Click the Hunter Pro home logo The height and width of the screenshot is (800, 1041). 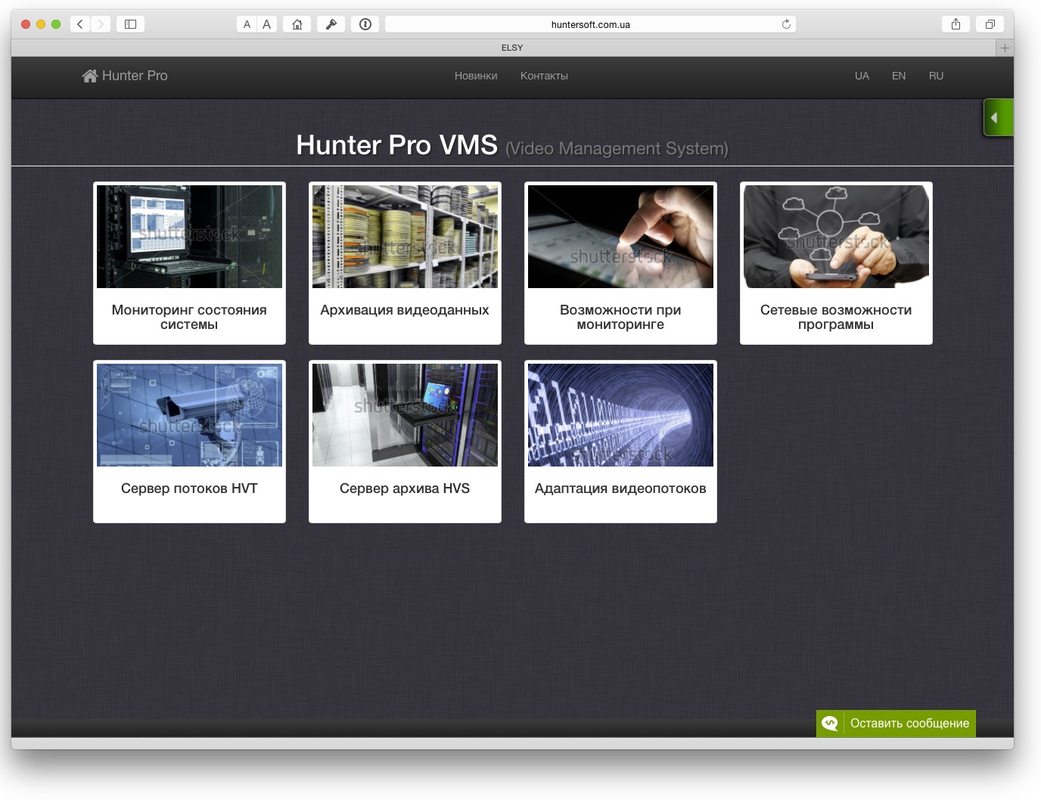point(125,76)
